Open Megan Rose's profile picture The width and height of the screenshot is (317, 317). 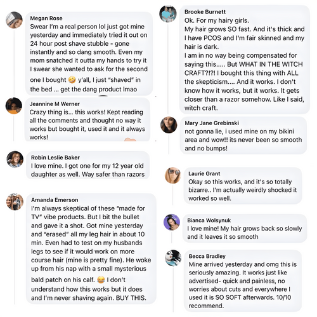coord(14,20)
